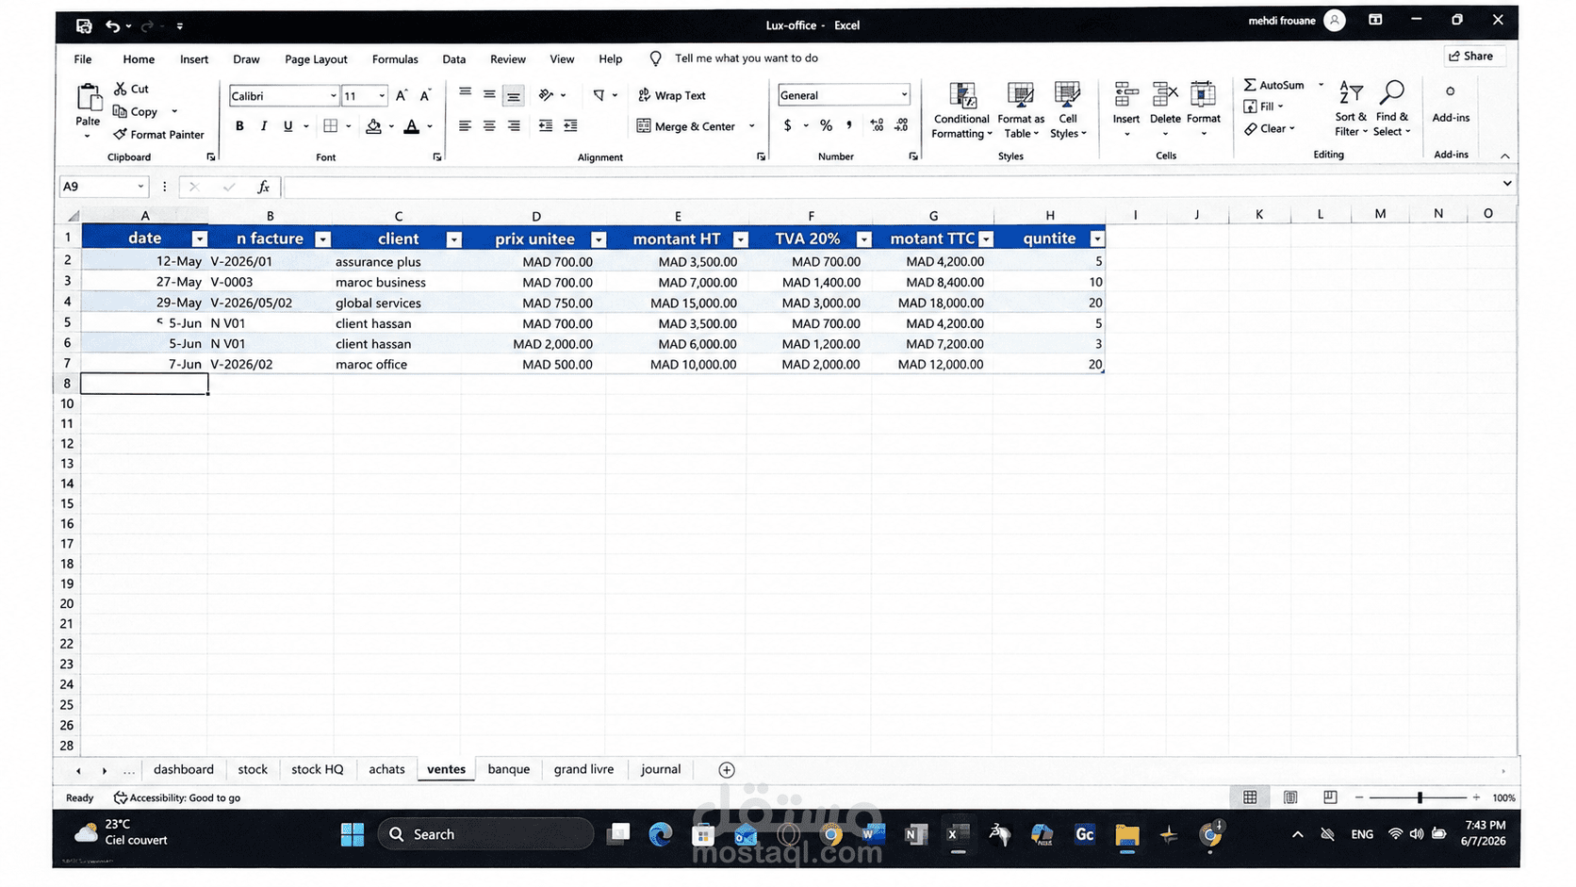Click Increase Font Size icon
The image size is (1576, 887).
(x=402, y=95)
